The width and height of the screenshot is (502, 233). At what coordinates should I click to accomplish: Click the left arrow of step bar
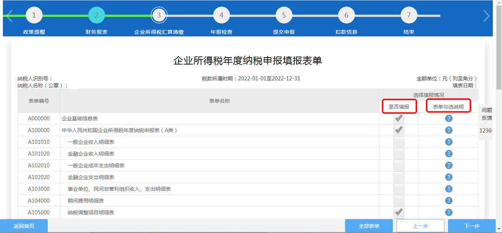[9, 16]
